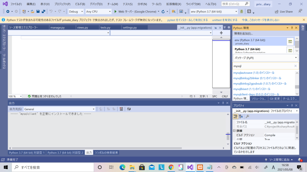Click 環境を追加(E)... in Python 環境
This screenshot has width=307, height=172.
tap(243, 33)
